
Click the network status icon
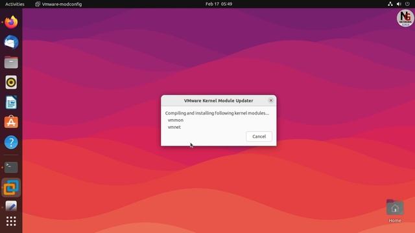[390, 4]
